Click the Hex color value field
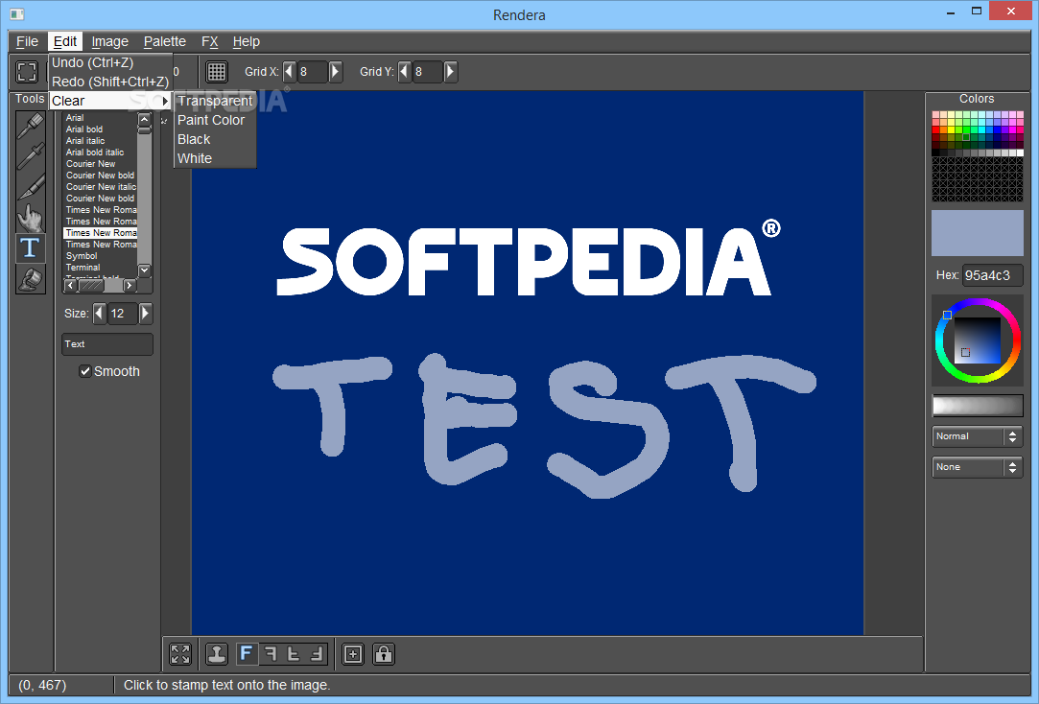The image size is (1039, 704). click(x=992, y=275)
